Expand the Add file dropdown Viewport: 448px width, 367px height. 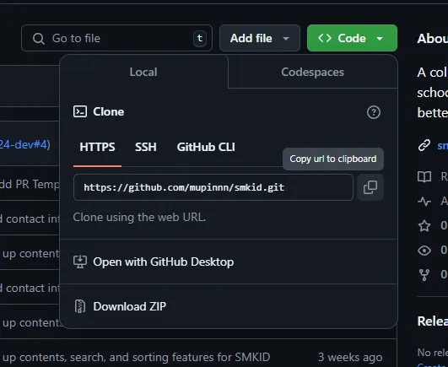click(259, 38)
